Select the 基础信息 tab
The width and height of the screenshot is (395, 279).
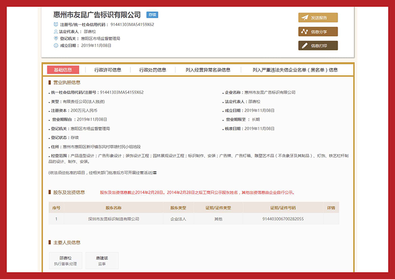[63, 70]
